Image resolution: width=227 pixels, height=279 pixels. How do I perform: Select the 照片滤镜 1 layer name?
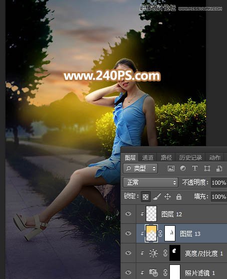pos(200,272)
